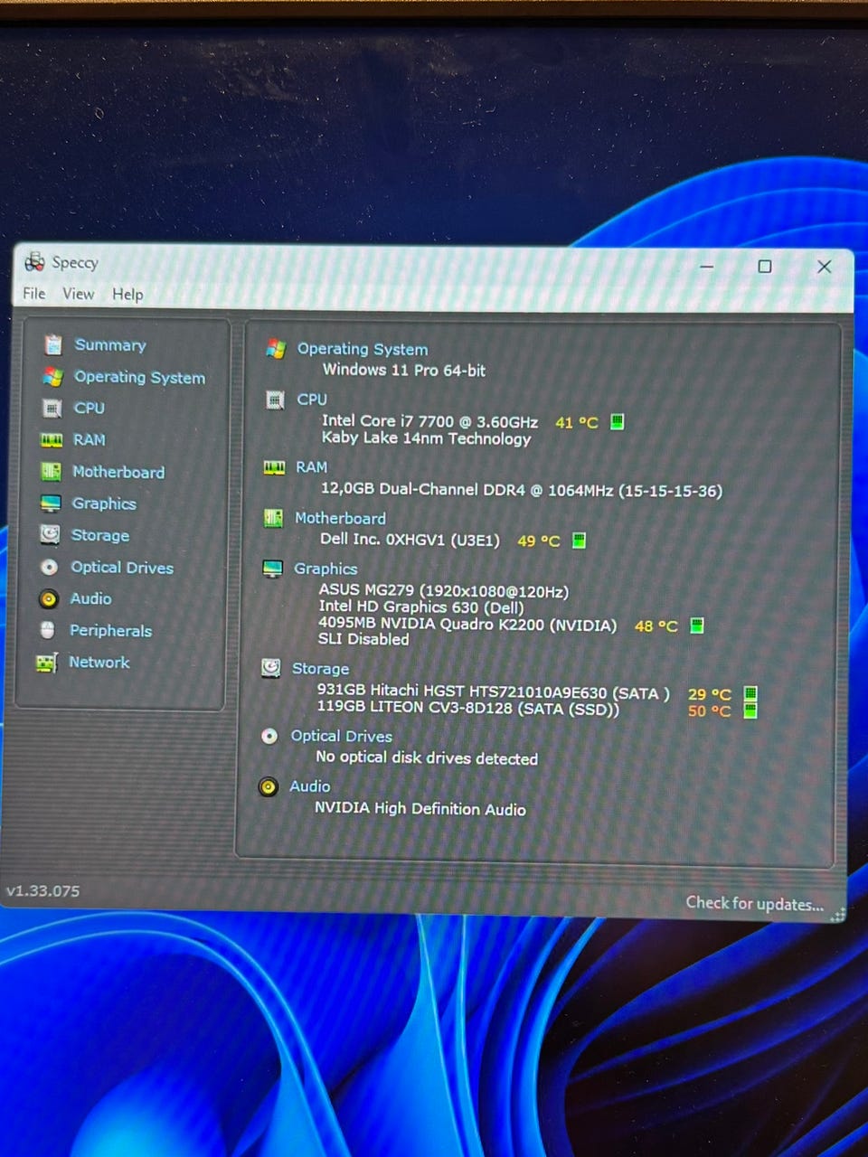
Task: Go to RAM section in sidebar
Action: point(89,439)
